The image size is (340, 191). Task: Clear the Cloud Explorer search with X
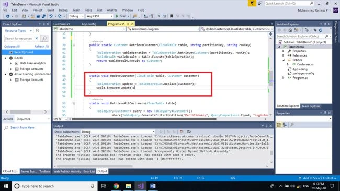pos(37,38)
